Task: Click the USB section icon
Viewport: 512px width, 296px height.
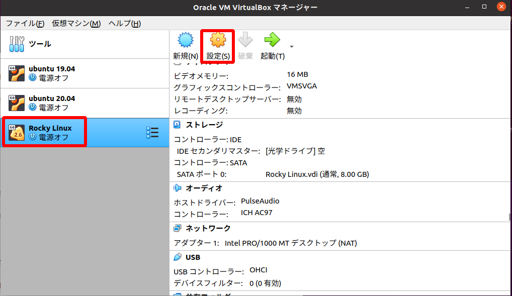Action: [x=178, y=257]
